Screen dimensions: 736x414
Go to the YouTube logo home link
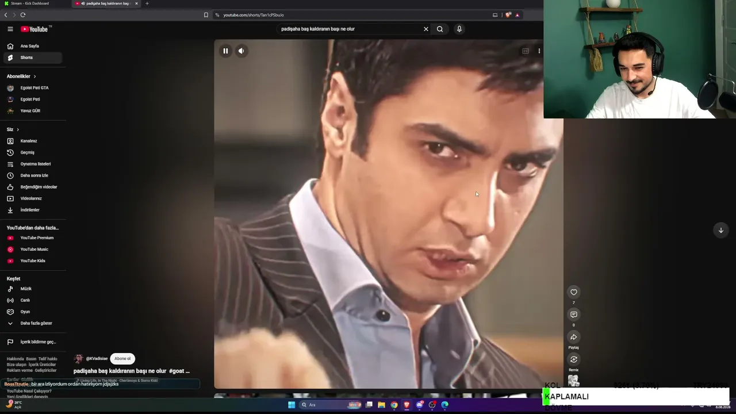pyautogui.click(x=34, y=29)
